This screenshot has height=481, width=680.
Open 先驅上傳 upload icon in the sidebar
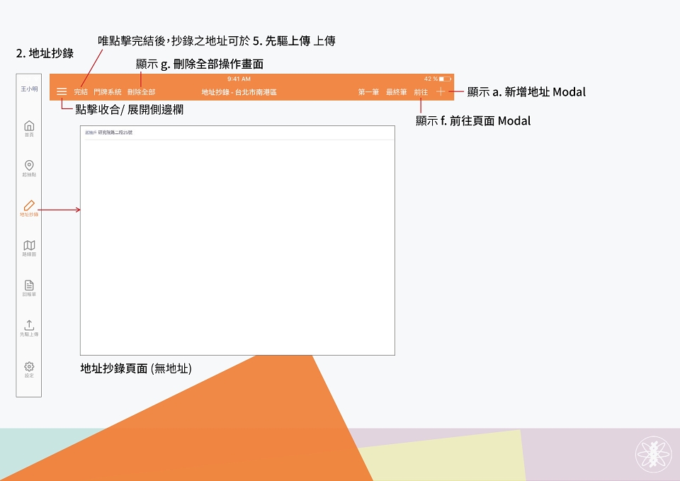[x=29, y=328]
